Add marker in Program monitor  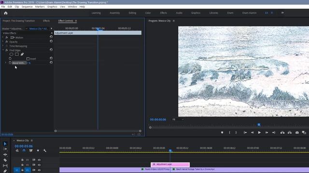point(222,133)
